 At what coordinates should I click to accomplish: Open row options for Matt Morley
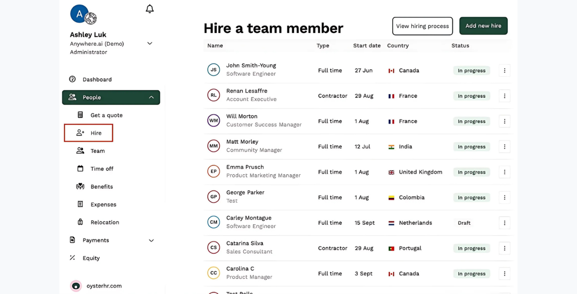pos(504,146)
